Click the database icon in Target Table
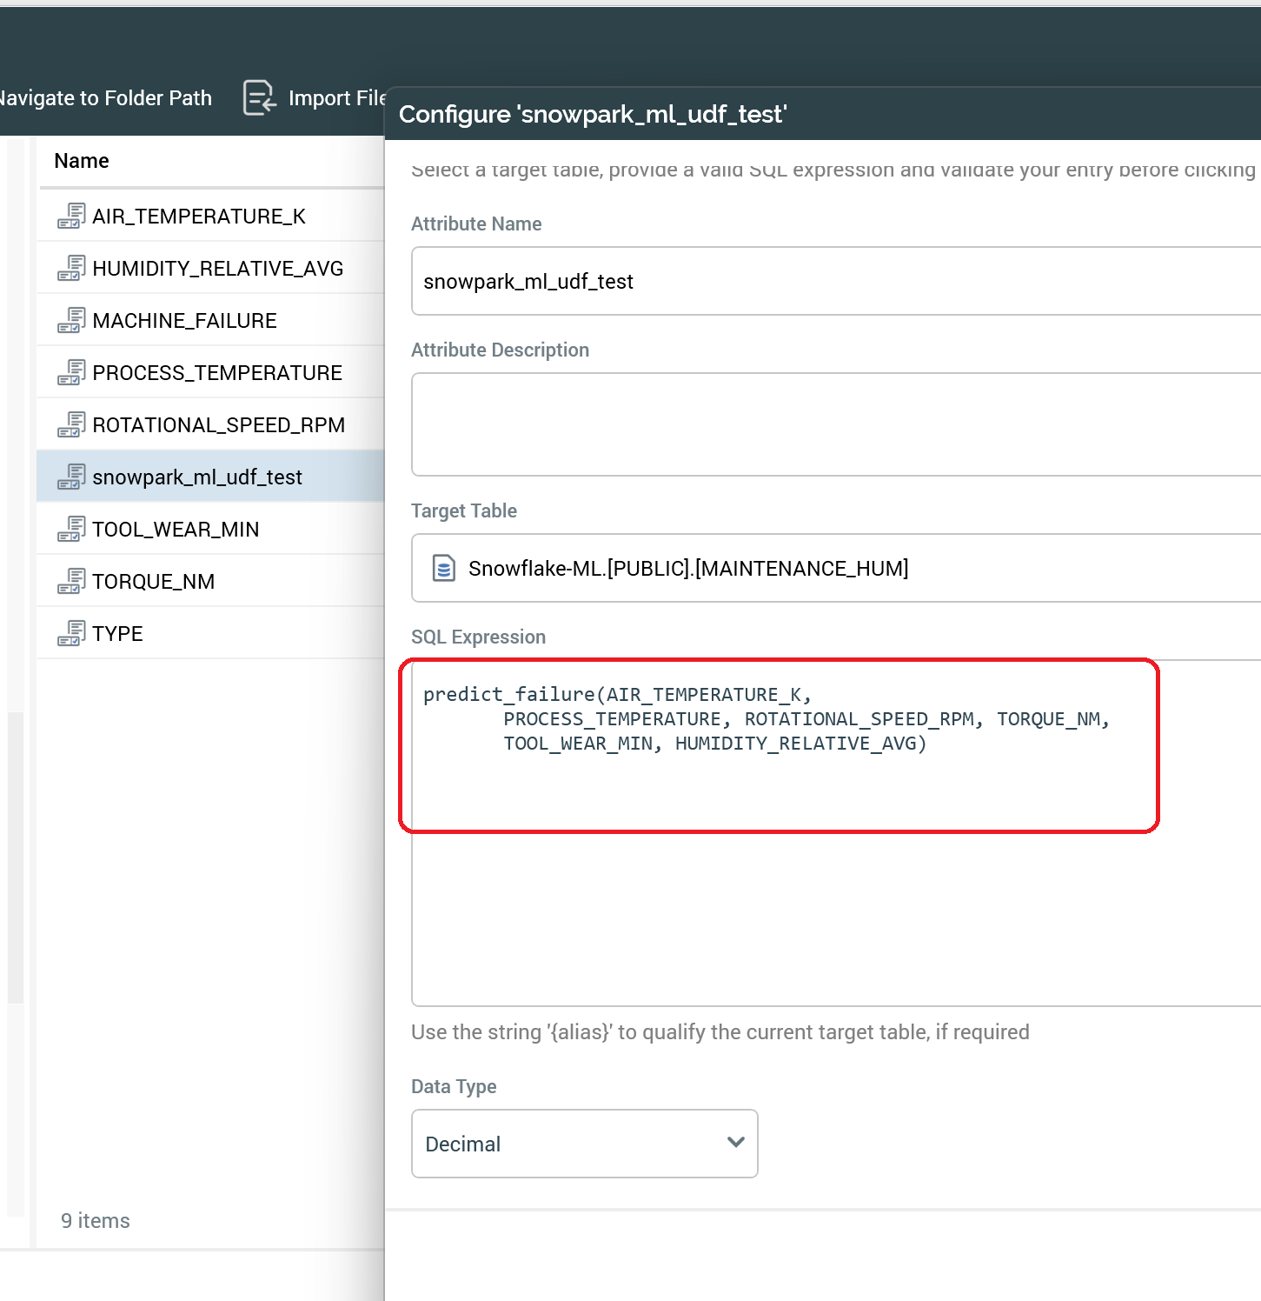 click(x=444, y=568)
